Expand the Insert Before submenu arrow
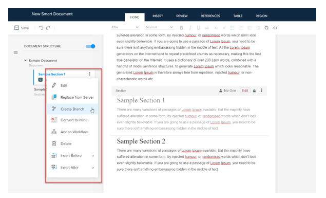 (x=93, y=156)
